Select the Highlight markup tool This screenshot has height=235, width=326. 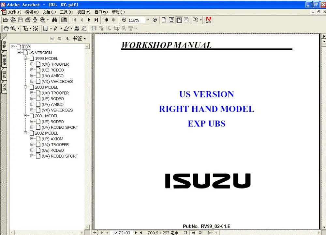pos(66,28)
